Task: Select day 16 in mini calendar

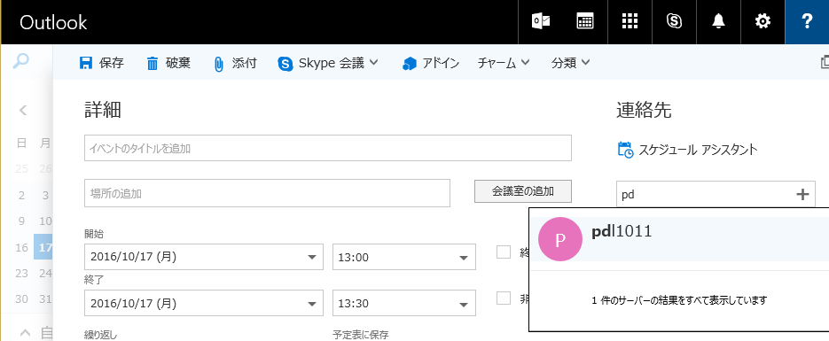Action: point(21,247)
